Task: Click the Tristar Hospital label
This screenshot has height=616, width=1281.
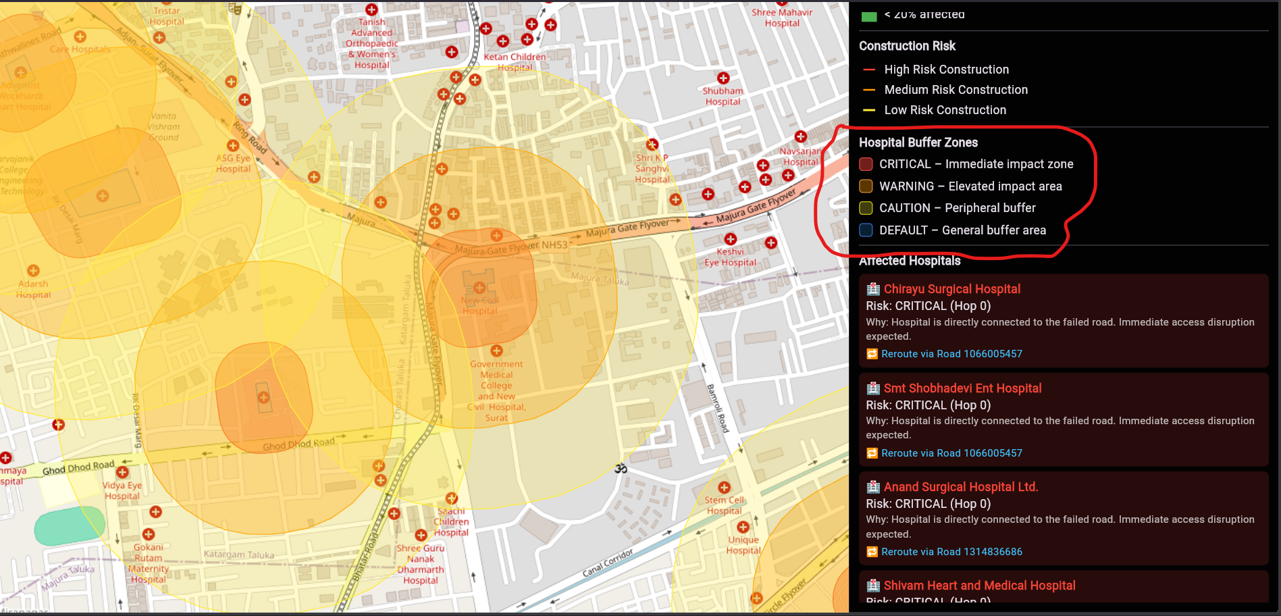Action: [x=167, y=16]
